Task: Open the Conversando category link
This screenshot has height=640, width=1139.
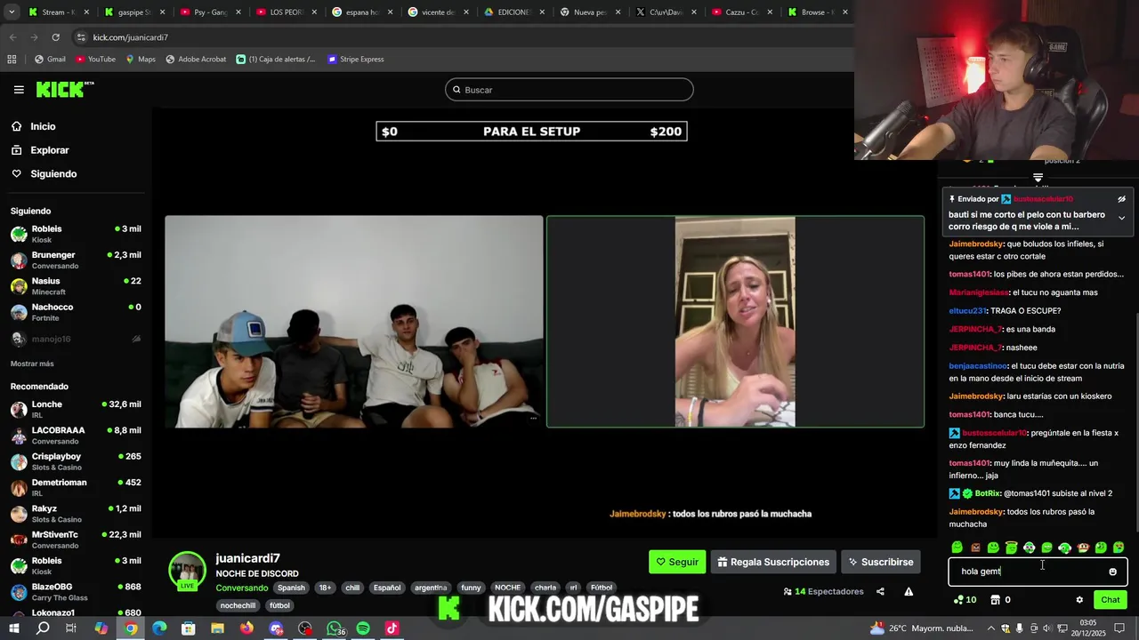Action: point(241,588)
